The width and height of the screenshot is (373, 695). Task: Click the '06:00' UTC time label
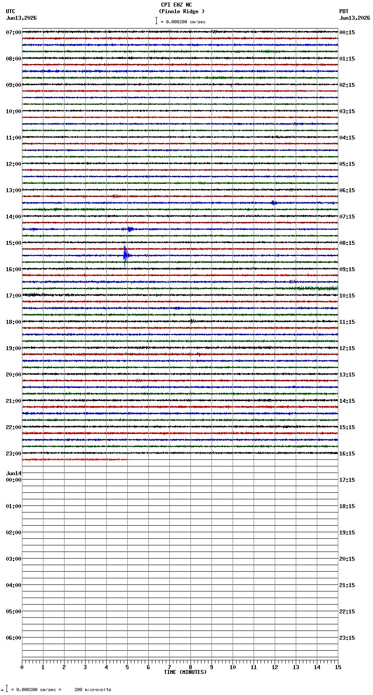click(14, 638)
